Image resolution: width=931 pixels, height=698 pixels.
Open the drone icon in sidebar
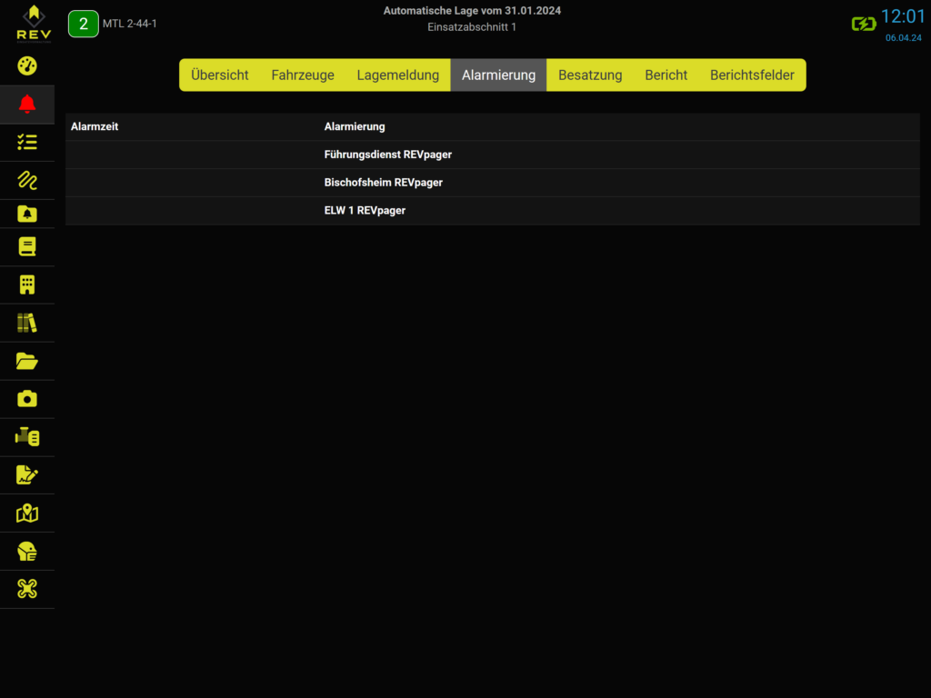pos(27,589)
